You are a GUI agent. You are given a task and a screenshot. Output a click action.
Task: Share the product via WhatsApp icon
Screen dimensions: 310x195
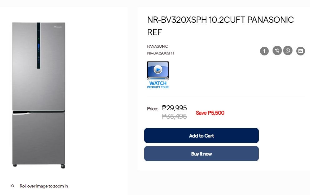[288, 50]
